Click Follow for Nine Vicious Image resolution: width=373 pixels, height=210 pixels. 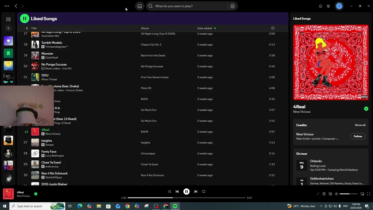click(x=358, y=136)
